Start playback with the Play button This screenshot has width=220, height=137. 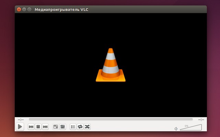pyautogui.click(x=20, y=127)
